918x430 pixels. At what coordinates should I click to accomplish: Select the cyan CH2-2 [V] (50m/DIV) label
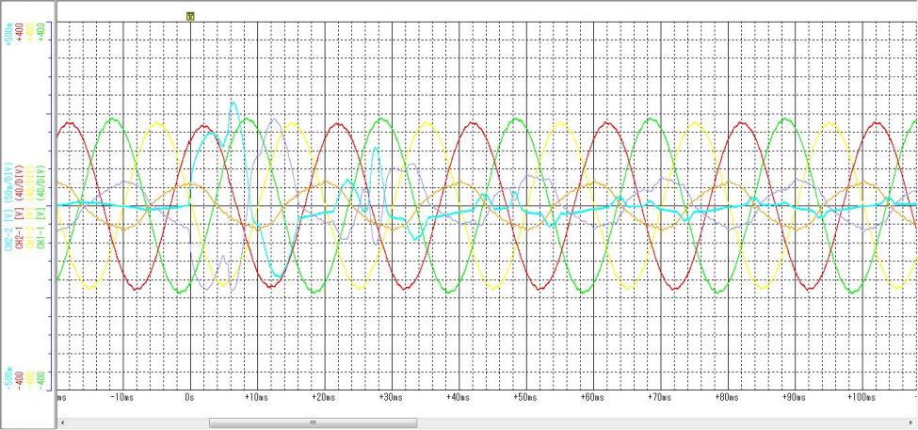[8, 208]
